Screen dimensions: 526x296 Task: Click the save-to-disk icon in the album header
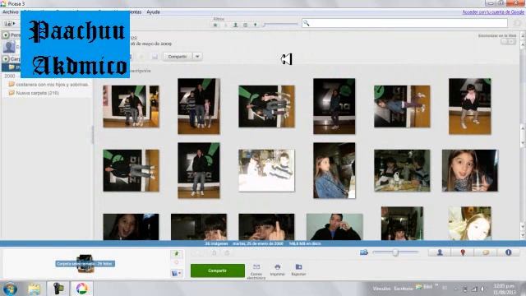[x=155, y=57]
